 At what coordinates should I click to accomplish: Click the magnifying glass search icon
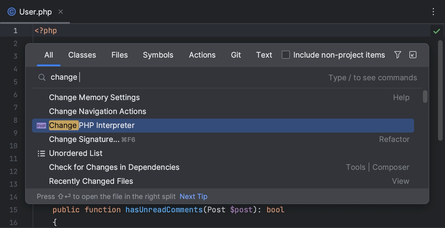coord(42,77)
